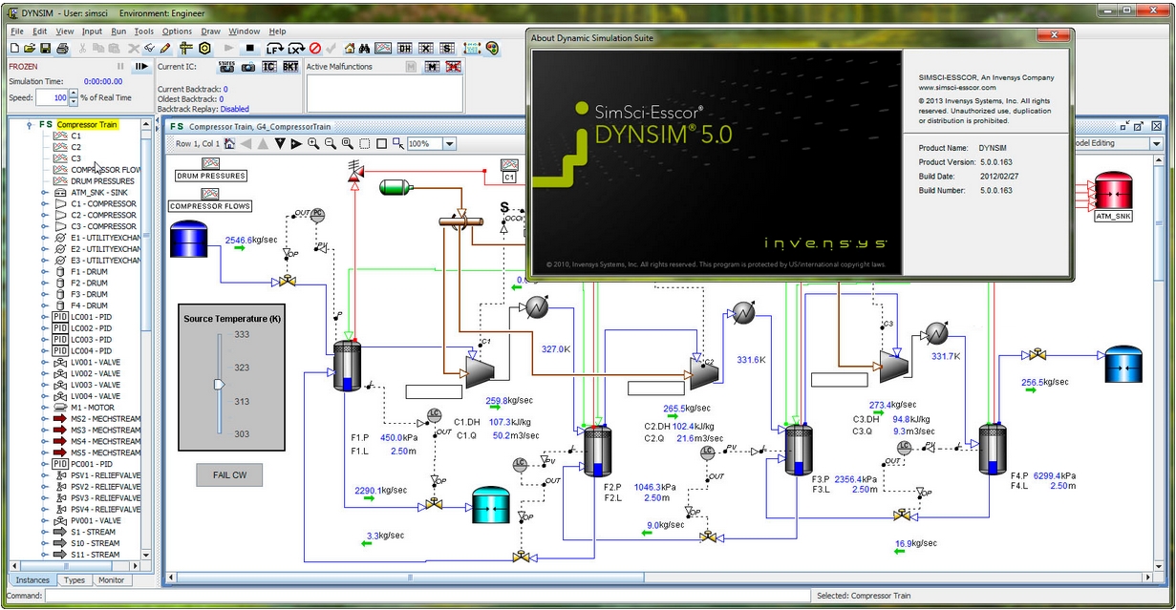Click the Print icon in the toolbar
1176x610 pixels.
[x=62, y=48]
